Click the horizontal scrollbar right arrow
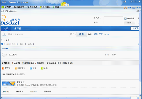142x99 pixels. (x=138, y=98)
